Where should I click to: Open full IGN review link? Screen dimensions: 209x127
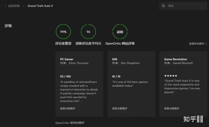120,108
